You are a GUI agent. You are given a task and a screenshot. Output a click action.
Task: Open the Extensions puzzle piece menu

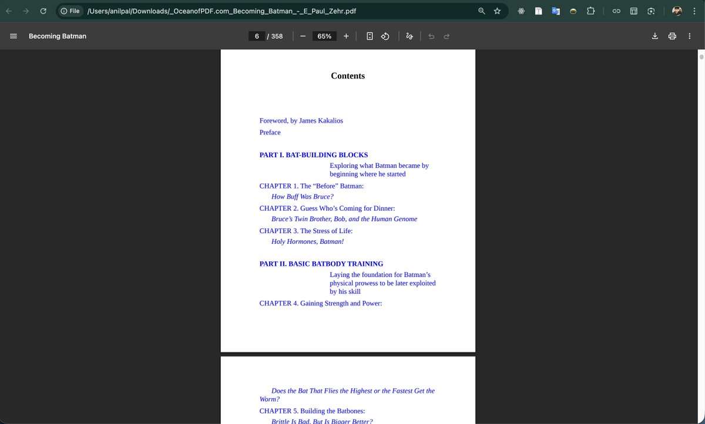tap(590, 11)
